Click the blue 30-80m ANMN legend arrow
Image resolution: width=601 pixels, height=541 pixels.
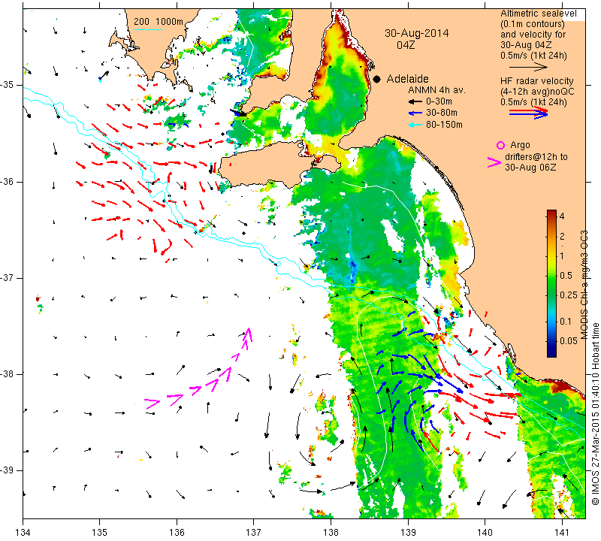[415, 113]
